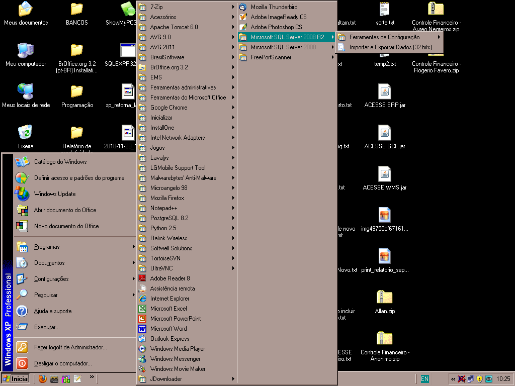Select sorte.txt on the desktop

(385, 14)
